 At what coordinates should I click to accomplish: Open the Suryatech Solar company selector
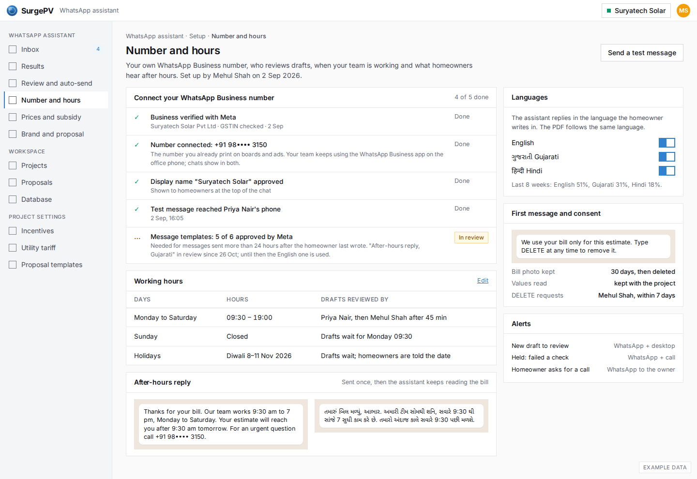636,11
